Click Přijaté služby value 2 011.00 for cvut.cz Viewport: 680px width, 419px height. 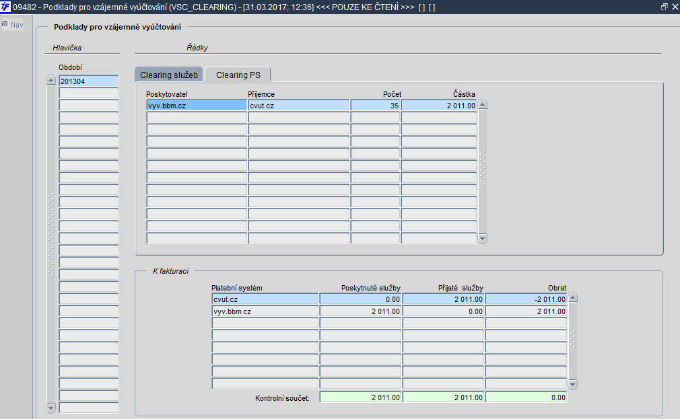click(x=443, y=299)
